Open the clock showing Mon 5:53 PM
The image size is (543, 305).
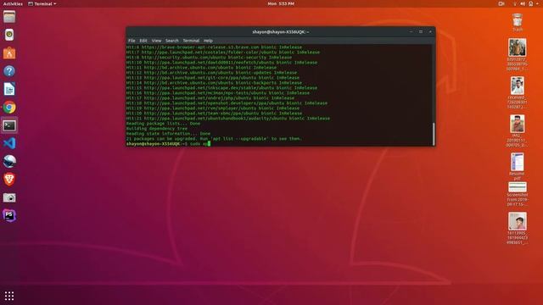coord(281,3)
